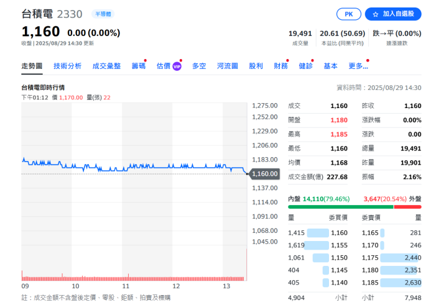Screen dimensions: 431x305
Task: Click the 跌→平 (0.00%) 連漲連跌 value
Action: (397, 34)
